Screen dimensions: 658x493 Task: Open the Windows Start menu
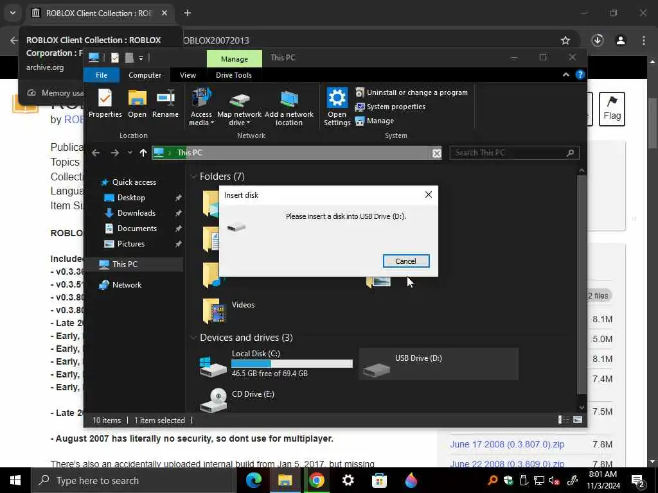pyautogui.click(x=15, y=480)
